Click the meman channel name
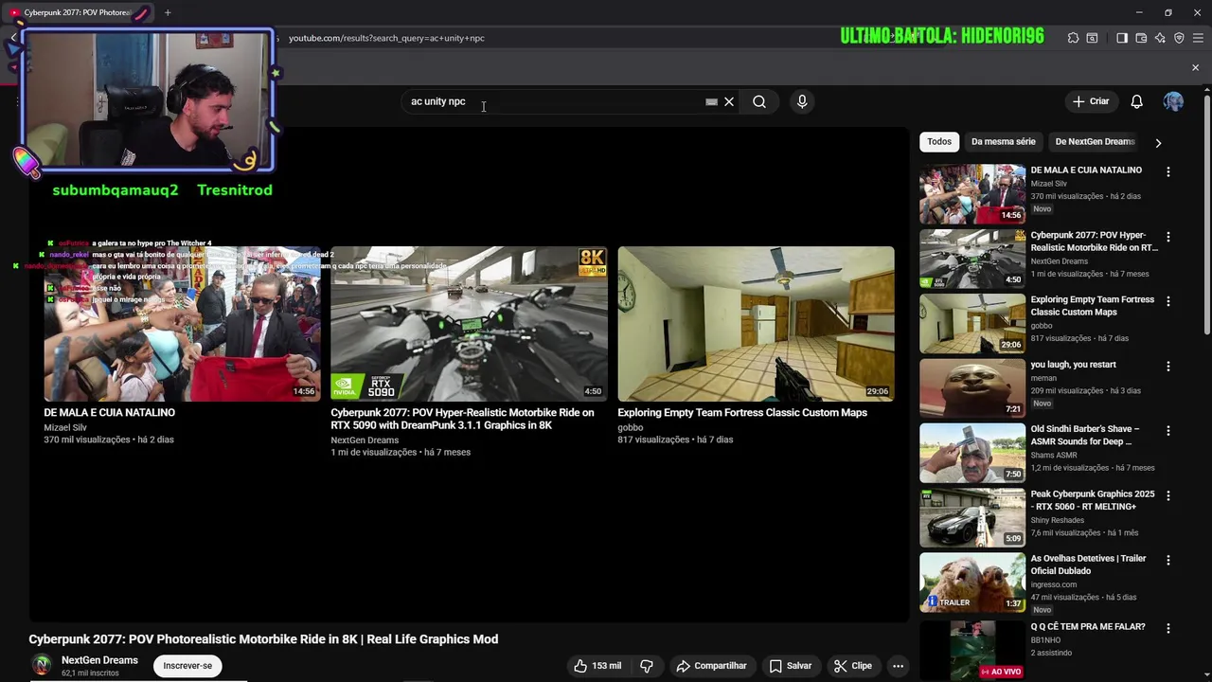 pyautogui.click(x=1043, y=378)
